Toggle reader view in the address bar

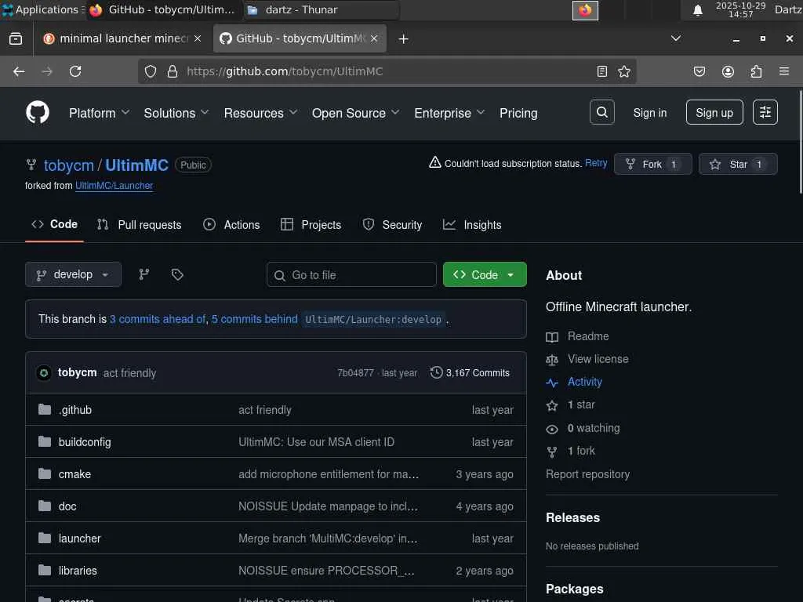click(602, 71)
